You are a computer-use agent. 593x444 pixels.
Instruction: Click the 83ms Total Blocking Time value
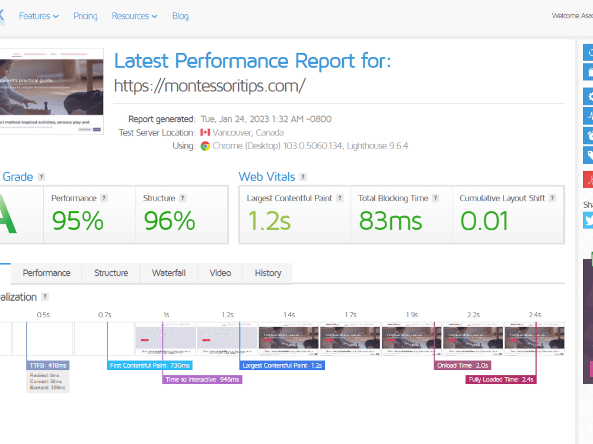(390, 221)
